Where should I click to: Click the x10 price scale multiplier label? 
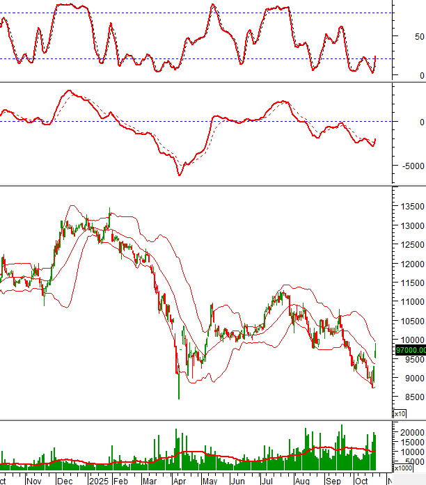400,414
